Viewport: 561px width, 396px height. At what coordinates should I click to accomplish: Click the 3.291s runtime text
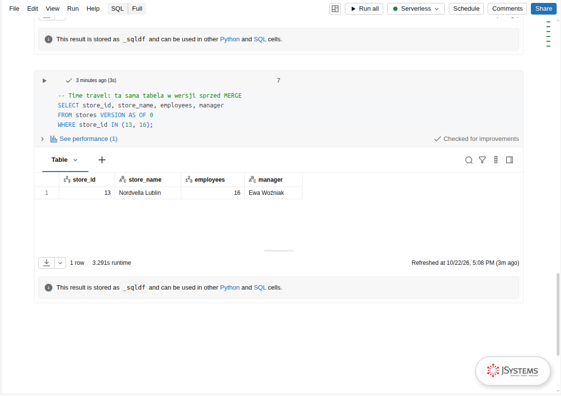coord(112,263)
